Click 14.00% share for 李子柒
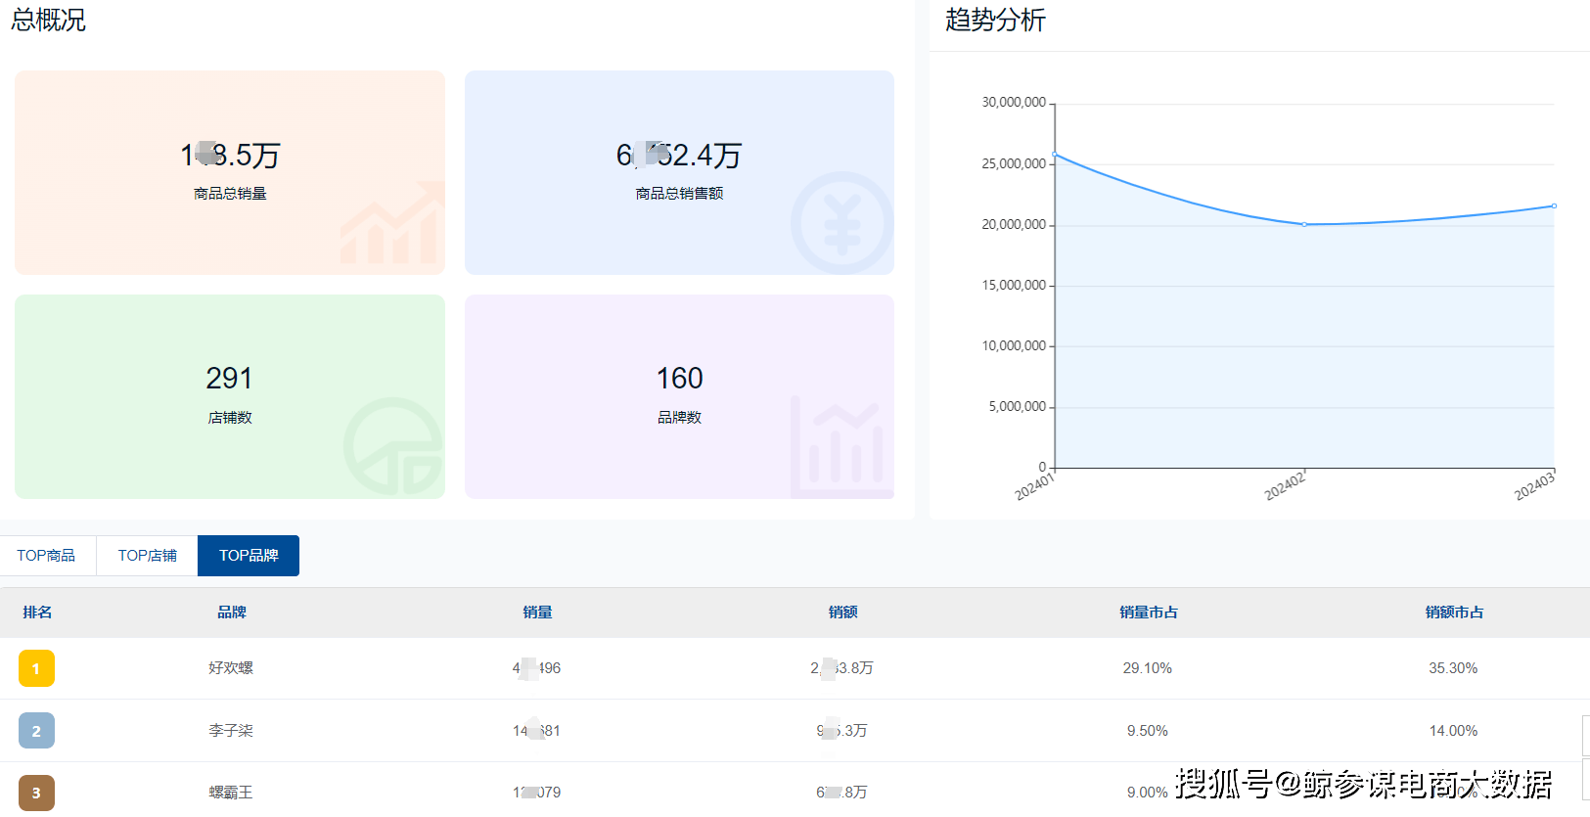The width and height of the screenshot is (1590, 817). point(1453,731)
